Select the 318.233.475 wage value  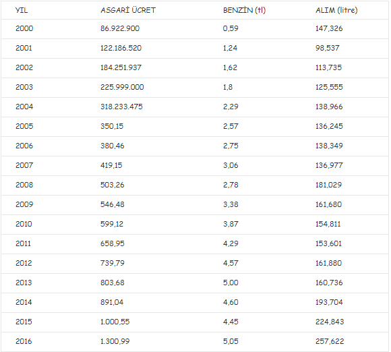coord(121,107)
